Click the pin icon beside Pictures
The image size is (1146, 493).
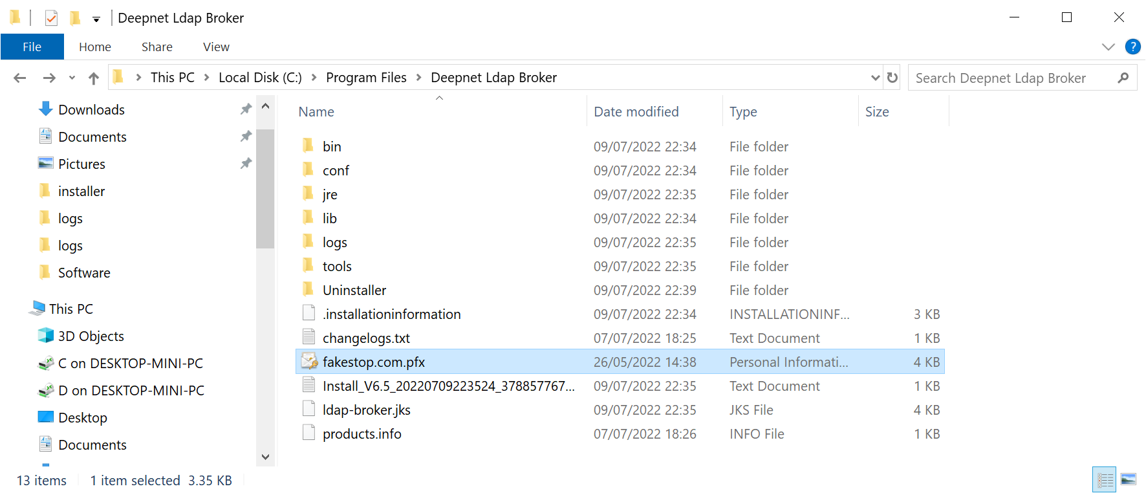tap(246, 164)
